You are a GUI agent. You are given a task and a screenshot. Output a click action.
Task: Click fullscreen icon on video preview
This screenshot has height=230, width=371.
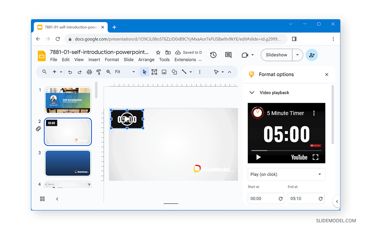click(x=315, y=157)
